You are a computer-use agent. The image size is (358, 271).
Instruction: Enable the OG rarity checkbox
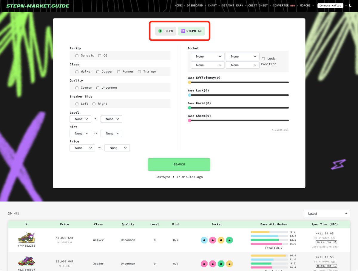pos(100,56)
